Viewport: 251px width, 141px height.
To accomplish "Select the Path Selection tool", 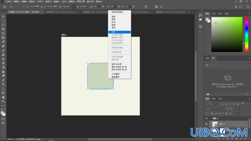I will 3,89.
